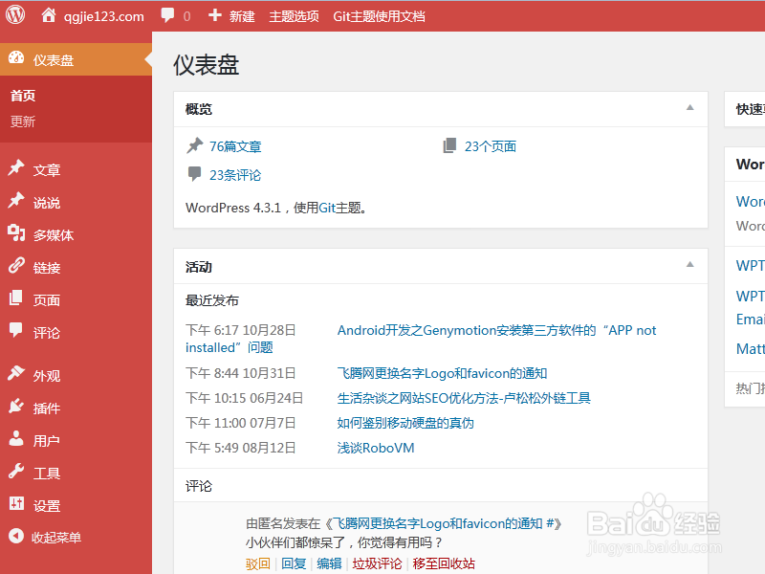765x574 pixels.
Task: Open the 新建 menu in admin bar
Action: point(242,16)
